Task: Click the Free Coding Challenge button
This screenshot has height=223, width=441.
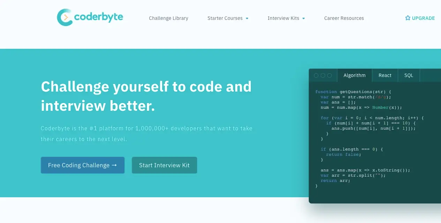Action: (x=82, y=165)
